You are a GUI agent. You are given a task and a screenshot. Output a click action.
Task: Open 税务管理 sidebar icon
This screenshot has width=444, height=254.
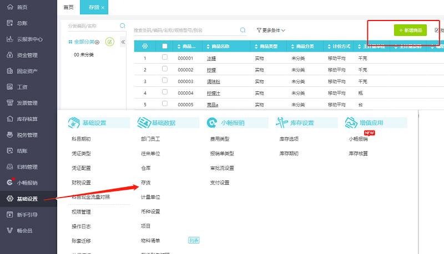pyautogui.click(x=10, y=134)
